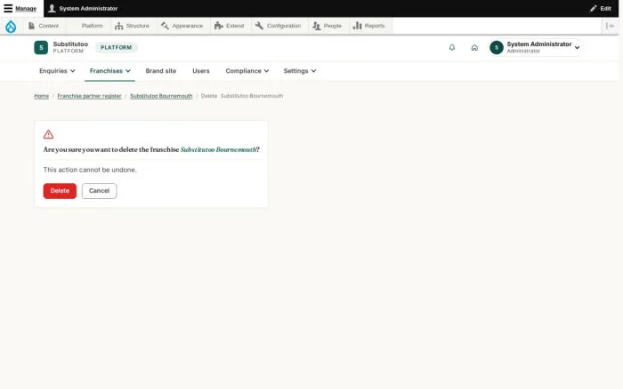This screenshot has height=389, width=623.
Task: Open the Extend toolbar item
Action: 230,26
